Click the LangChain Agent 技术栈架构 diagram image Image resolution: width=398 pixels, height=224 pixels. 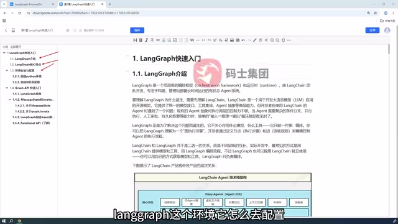(223, 195)
